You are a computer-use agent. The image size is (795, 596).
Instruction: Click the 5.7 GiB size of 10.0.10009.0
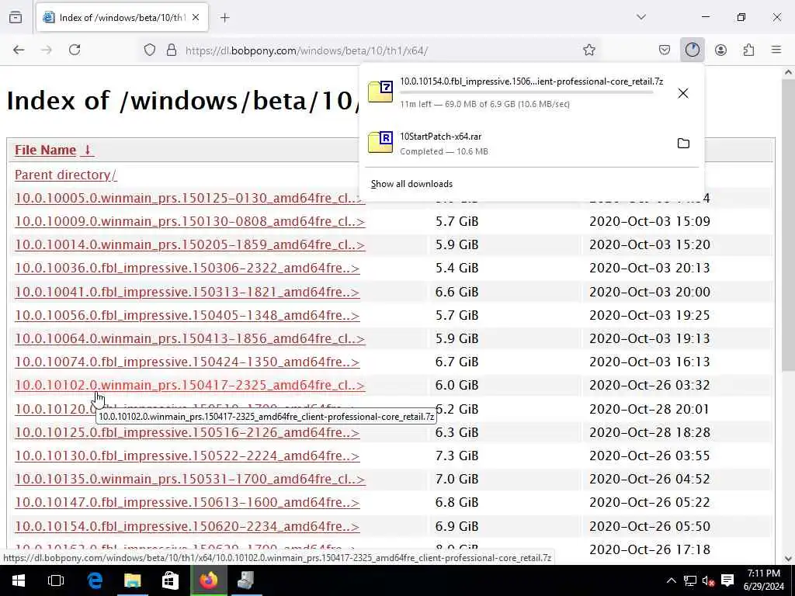tap(457, 221)
